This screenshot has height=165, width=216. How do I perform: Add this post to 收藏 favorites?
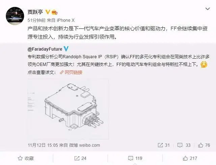point(26,158)
